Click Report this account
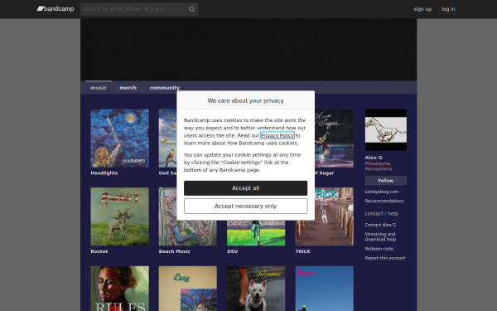 [x=385, y=258]
